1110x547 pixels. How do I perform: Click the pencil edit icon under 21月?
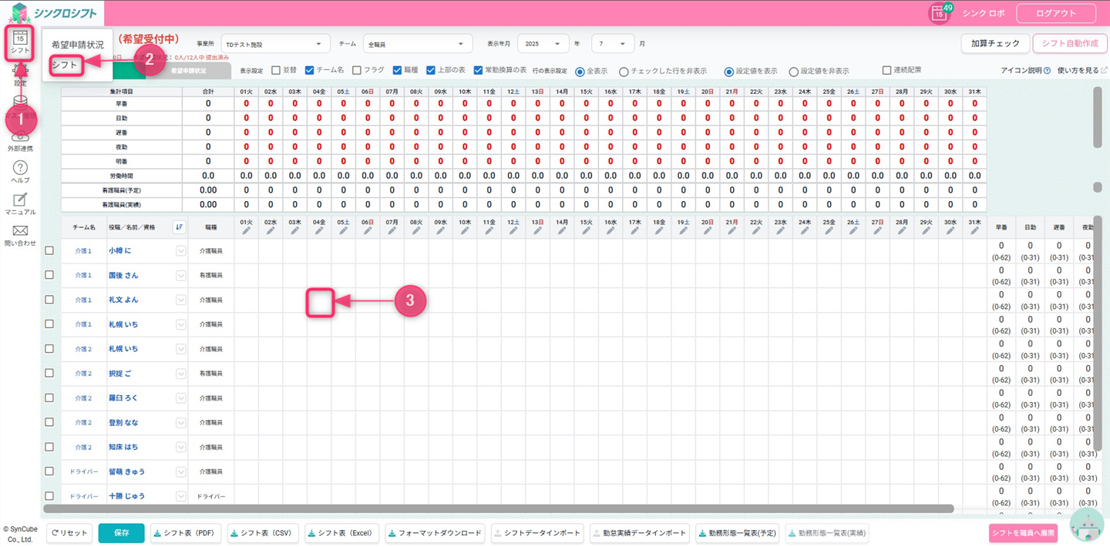[x=732, y=230]
